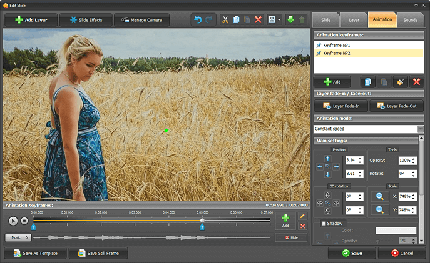Delete layer with red X toolbar icon
Viewport: 430px width, 263px height.
258,20
